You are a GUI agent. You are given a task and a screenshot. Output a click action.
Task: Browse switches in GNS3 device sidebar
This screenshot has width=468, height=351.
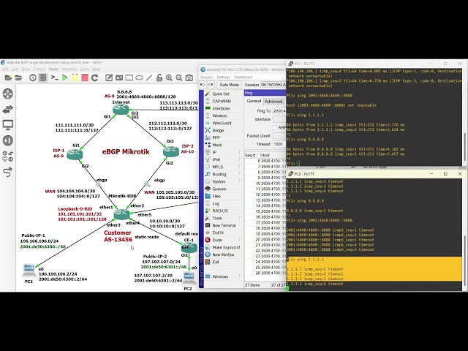[x=8, y=110]
